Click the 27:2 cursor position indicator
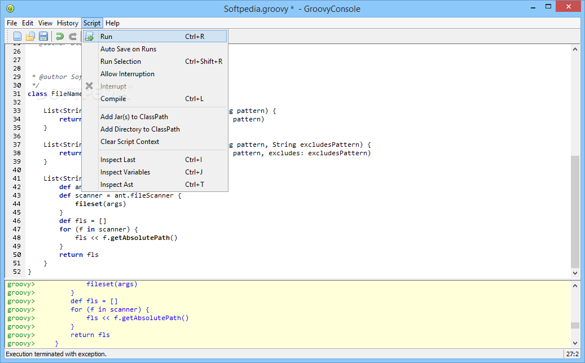Viewport: 585px width, 363px height. [x=573, y=354]
